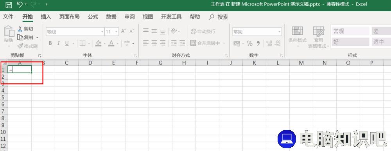Open the 数字 dialog launcher

click(x=282, y=56)
